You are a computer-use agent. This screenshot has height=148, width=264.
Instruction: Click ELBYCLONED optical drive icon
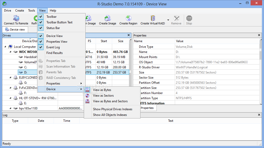15,77
